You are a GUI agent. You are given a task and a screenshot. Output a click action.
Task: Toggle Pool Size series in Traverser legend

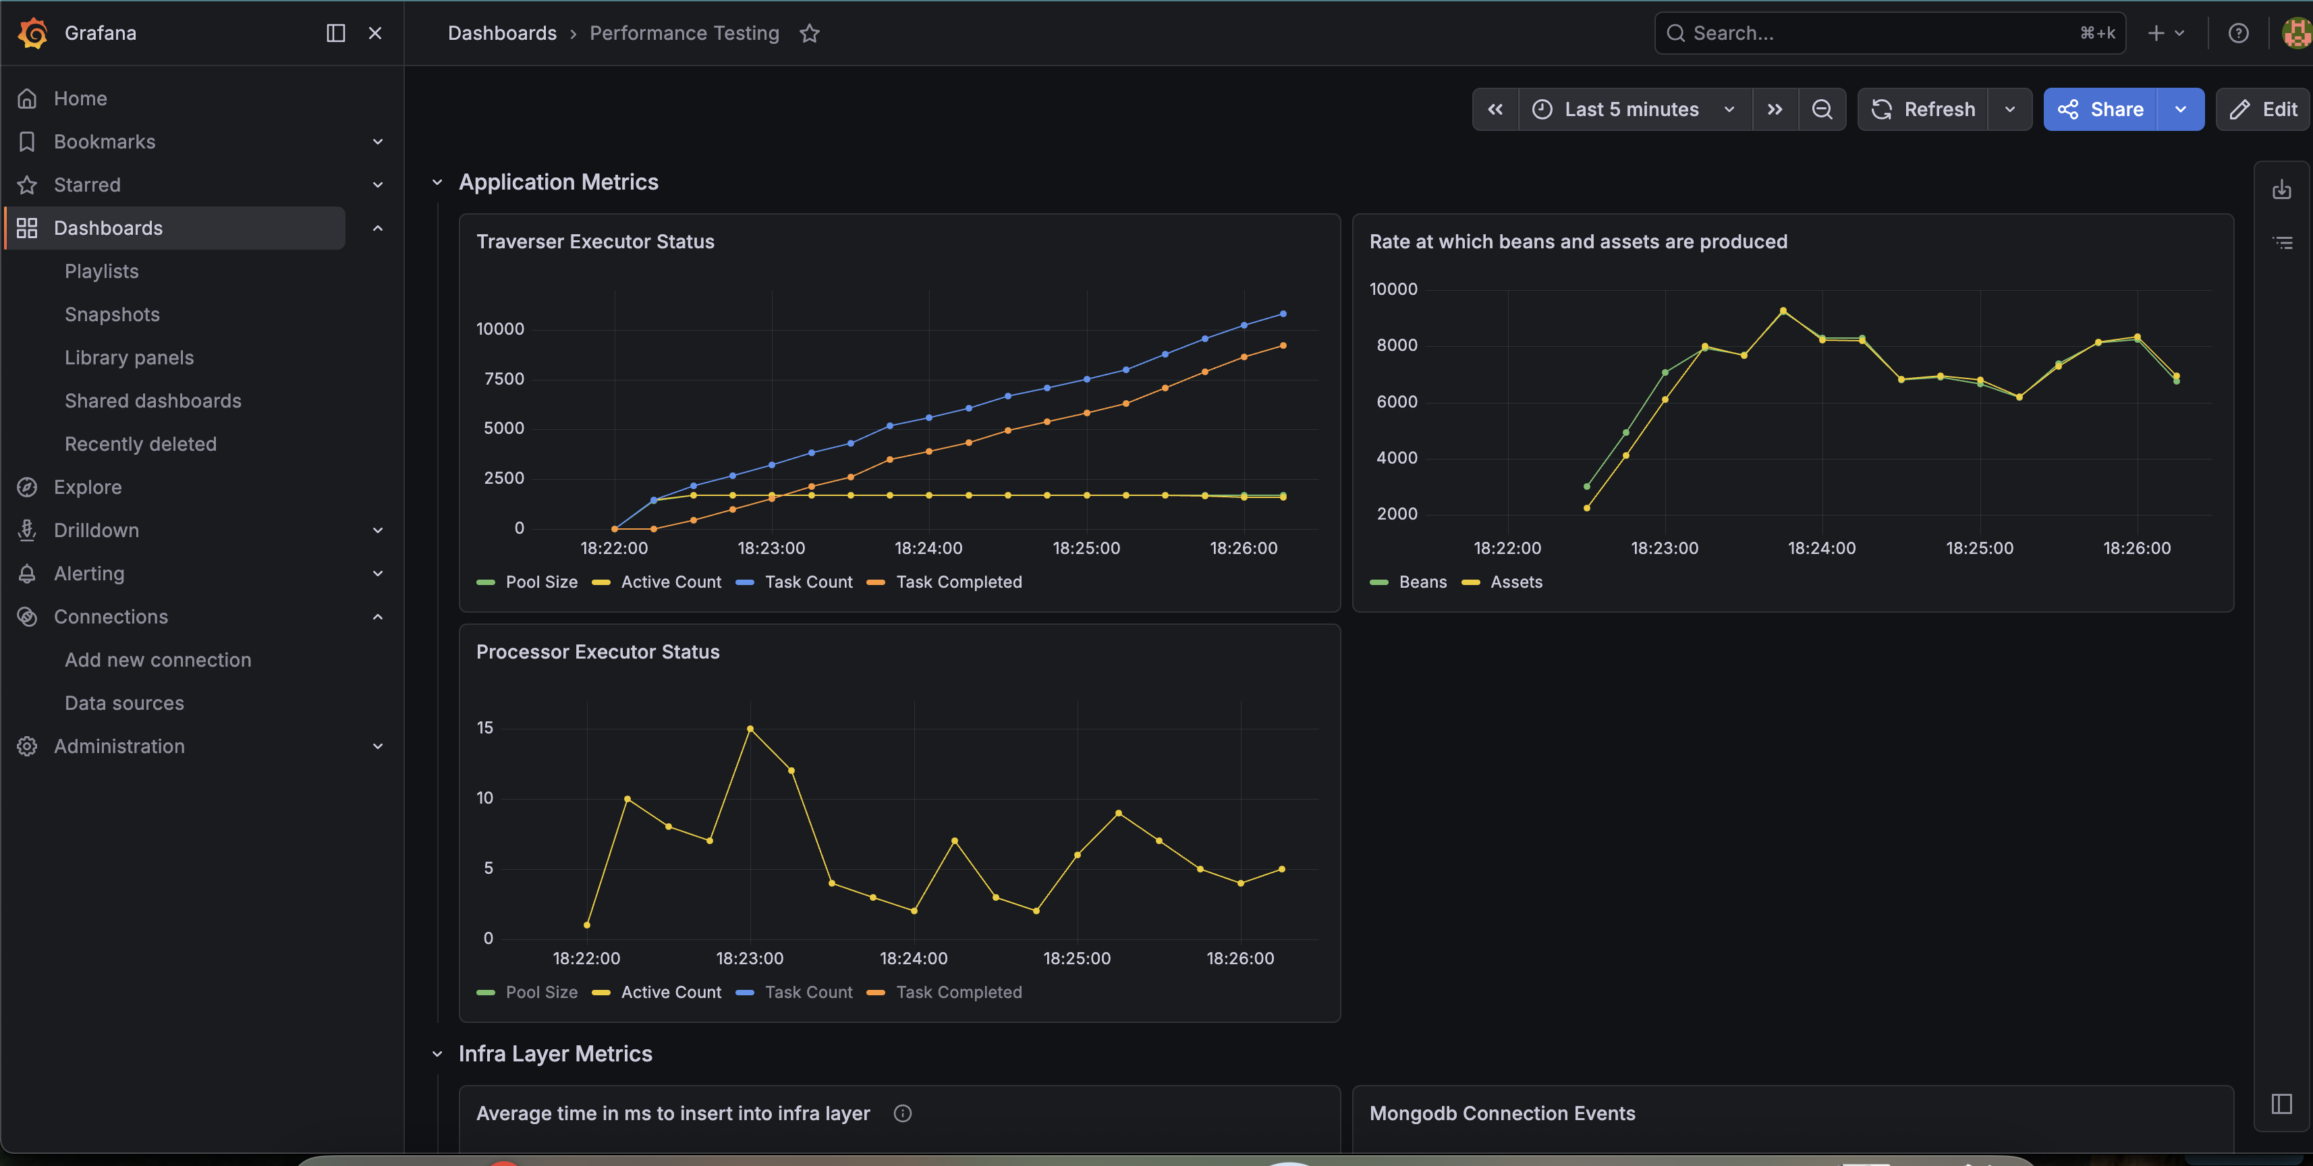click(x=527, y=582)
